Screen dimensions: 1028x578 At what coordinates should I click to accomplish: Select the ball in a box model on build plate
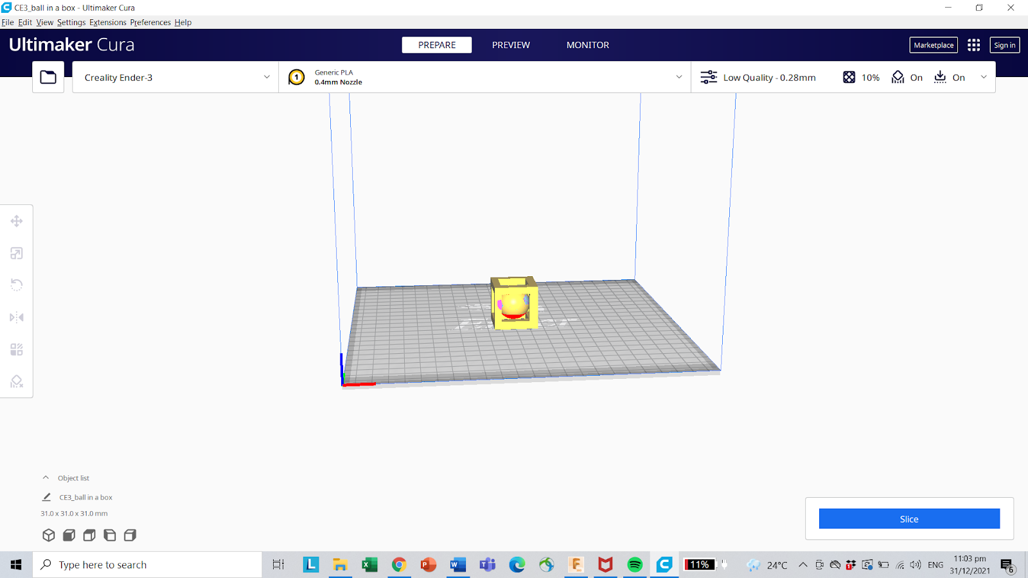pyautogui.click(x=514, y=303)
